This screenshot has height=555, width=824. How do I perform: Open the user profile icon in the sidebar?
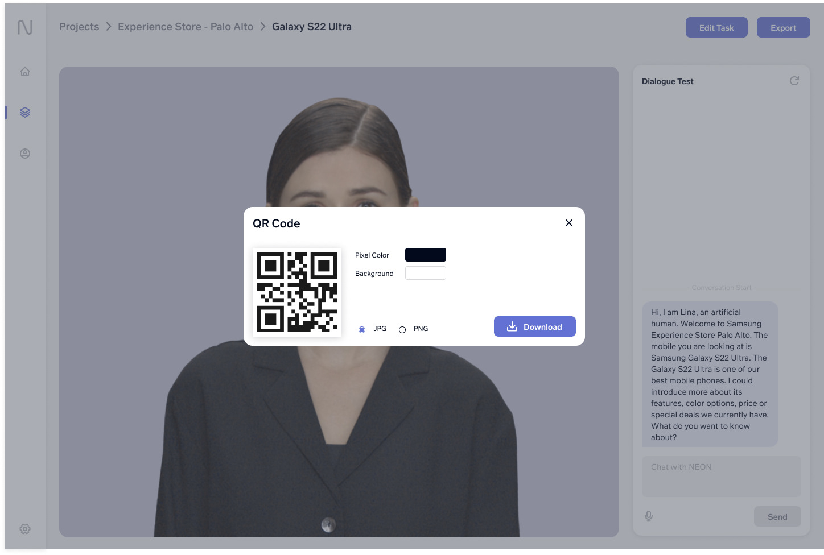25,154
